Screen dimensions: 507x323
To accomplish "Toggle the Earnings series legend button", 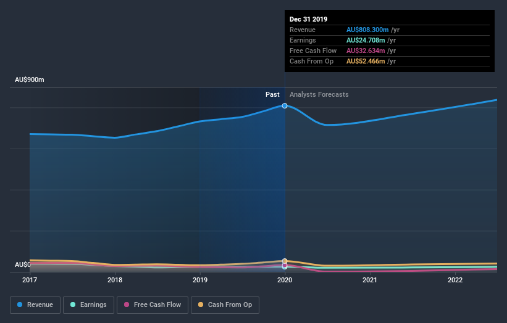I will tap(88, 305).
